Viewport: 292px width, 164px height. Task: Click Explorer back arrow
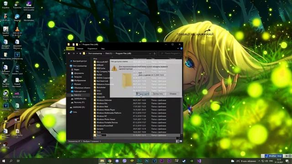click(69, 54)
